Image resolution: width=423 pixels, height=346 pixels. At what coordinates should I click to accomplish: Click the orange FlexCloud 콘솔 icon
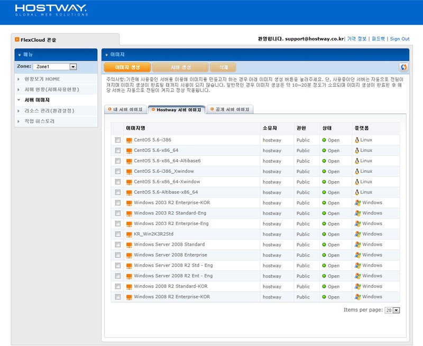17,40
